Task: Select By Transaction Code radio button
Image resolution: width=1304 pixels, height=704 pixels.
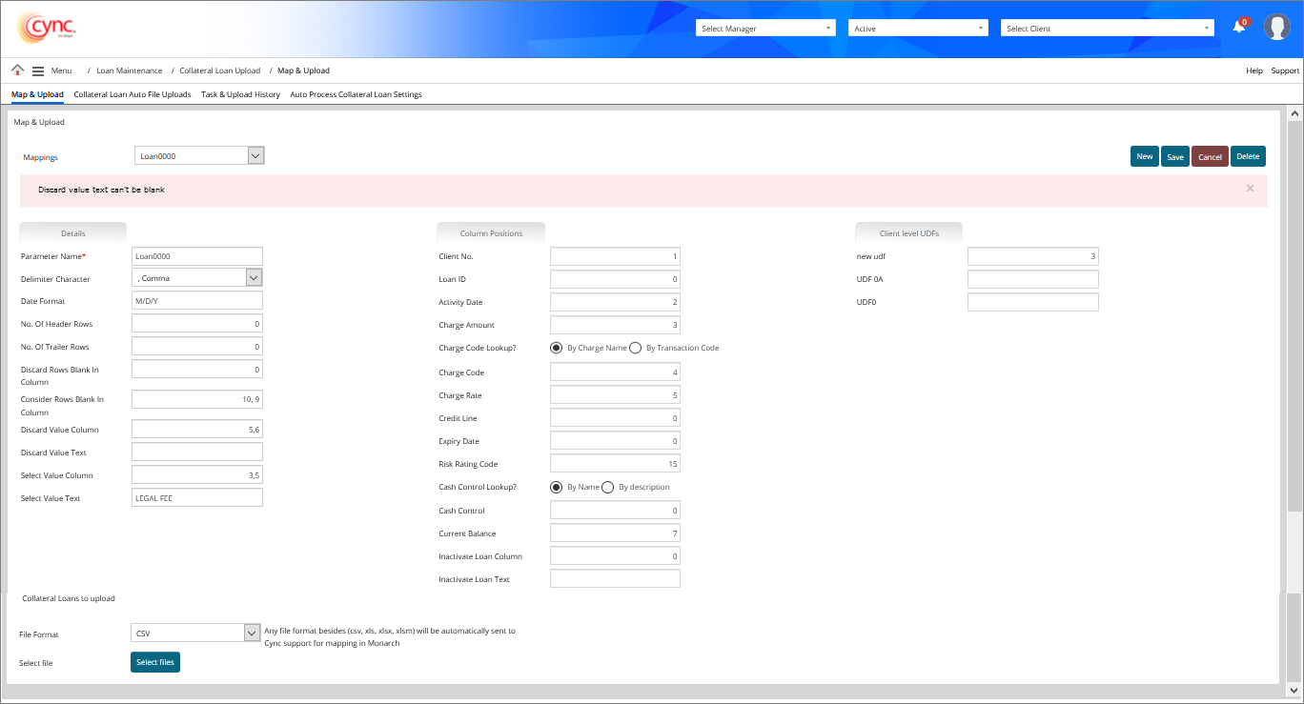Action: click(x=636, y=348)
